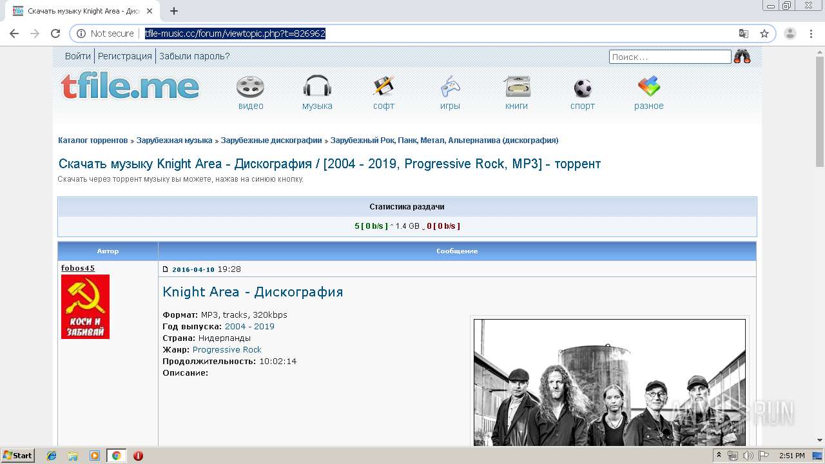Click the игры text label

450,106
